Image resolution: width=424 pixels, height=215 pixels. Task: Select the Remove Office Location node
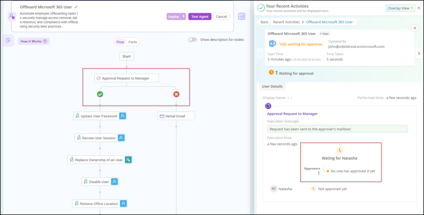100,204
